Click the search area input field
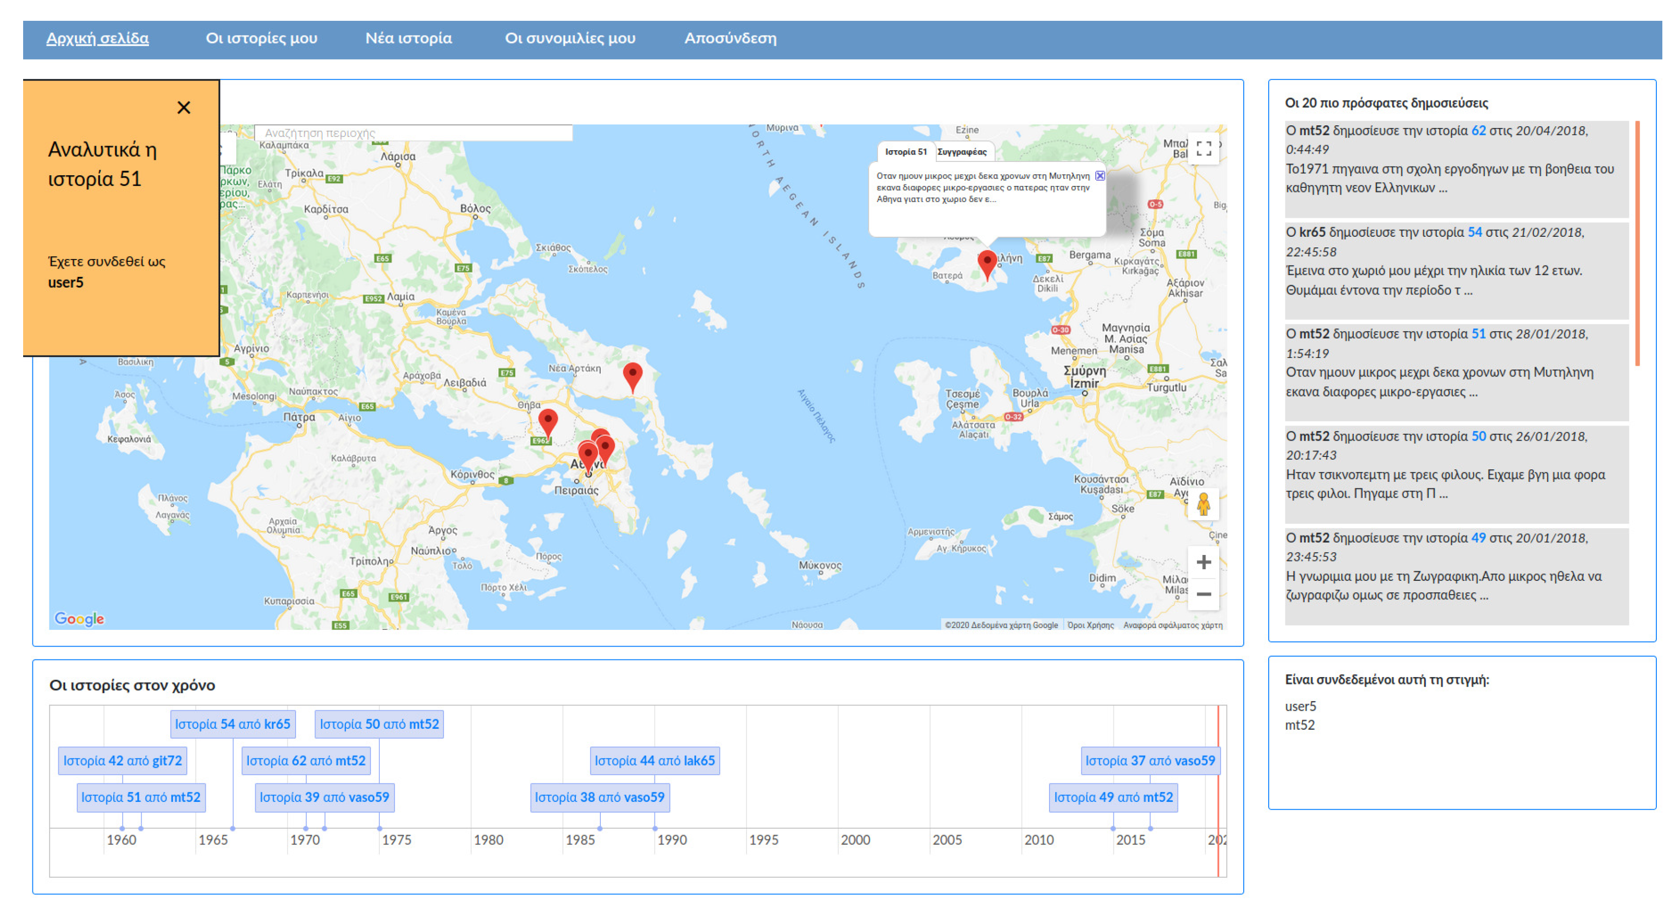 point(413,133)
